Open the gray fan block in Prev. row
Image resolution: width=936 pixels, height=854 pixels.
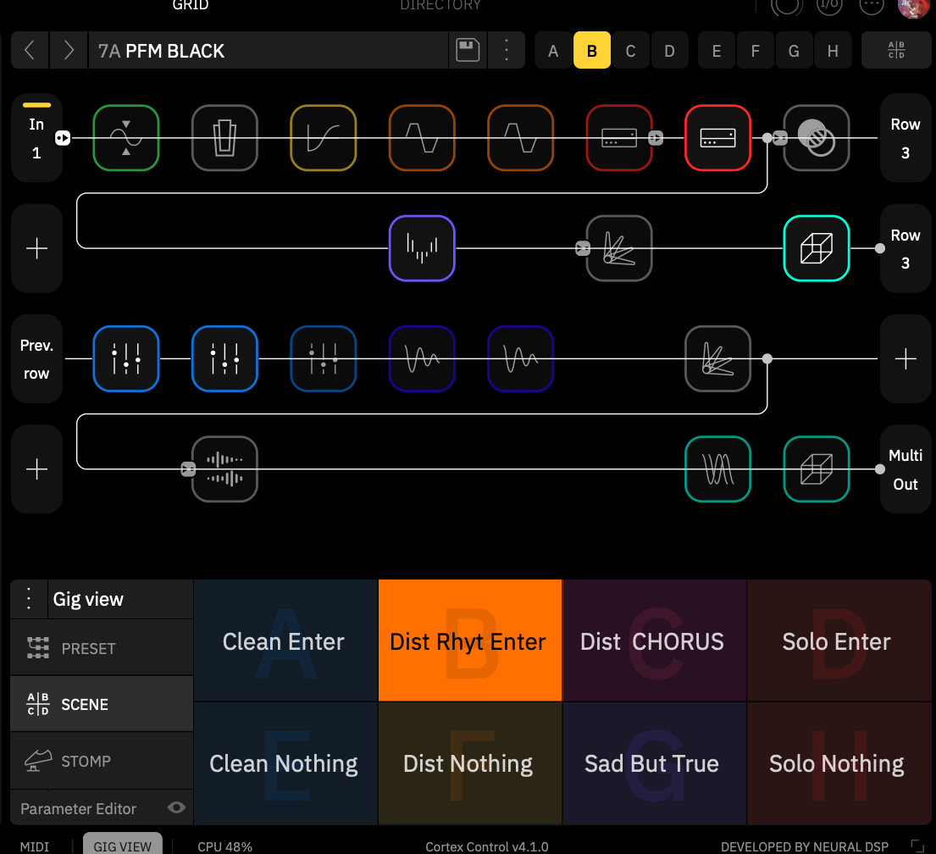[717, 359]
